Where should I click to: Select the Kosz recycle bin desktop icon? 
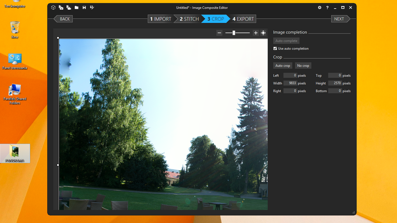tap(15, 30)
